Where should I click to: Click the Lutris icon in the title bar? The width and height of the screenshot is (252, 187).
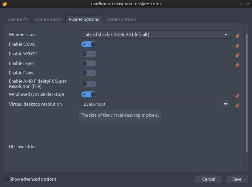click(x=4, y=4)
